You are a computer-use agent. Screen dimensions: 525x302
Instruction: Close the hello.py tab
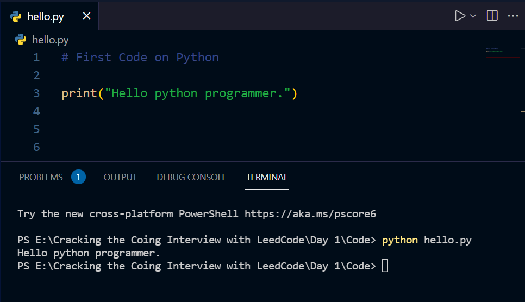click(86, 16)
